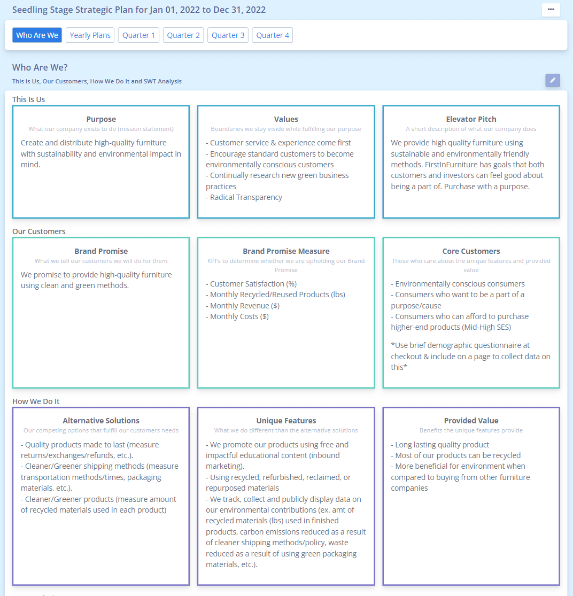The height and width of the screenshot is (596, 573).
Task: Click the Who Are We? section heading
Action: (x=40, y=67)
